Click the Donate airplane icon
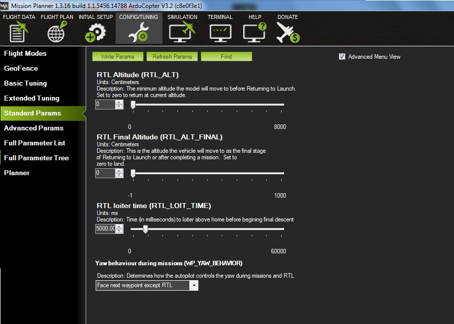The width and height of the screenshot is (454, 324). [x=288, y=32]
